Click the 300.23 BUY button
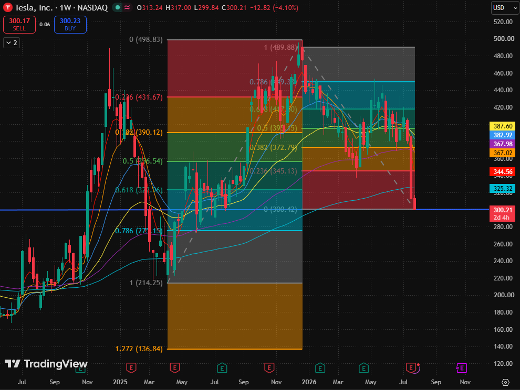Image resolution: width=520 pixels, height=390 pixels. click(x=70, y=25)
